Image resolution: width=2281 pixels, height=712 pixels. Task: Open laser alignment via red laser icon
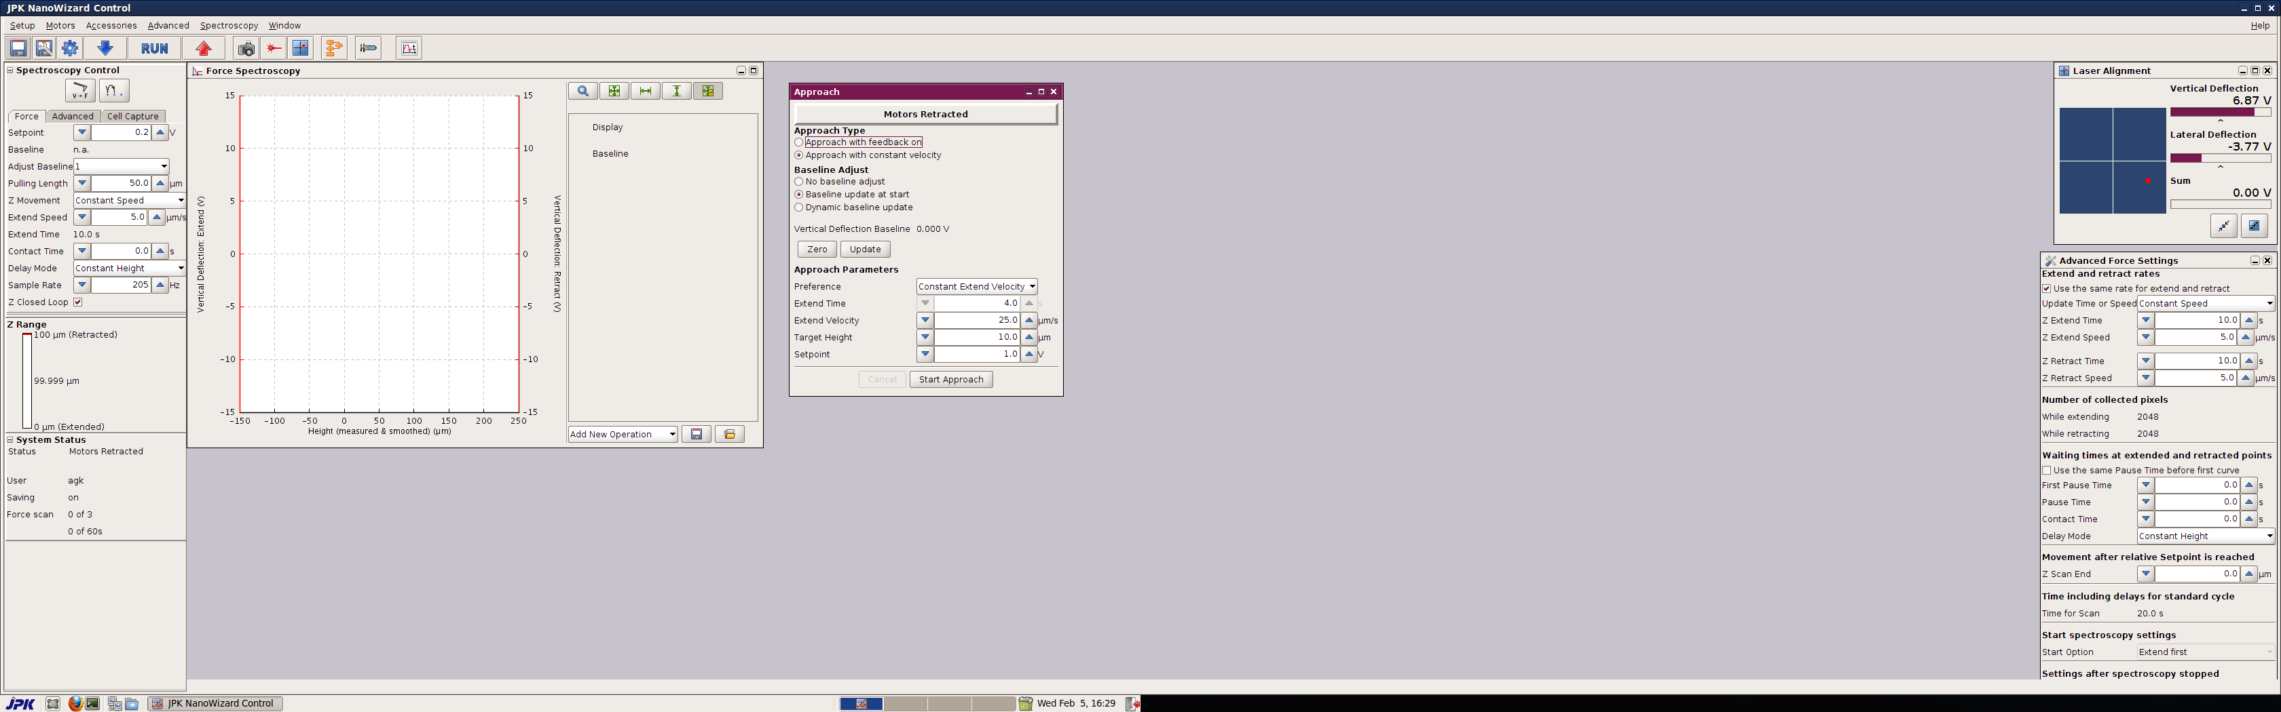point(274,47)
